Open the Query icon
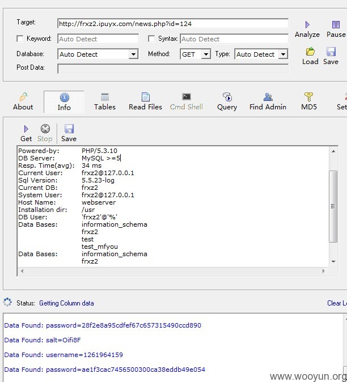 227,97
